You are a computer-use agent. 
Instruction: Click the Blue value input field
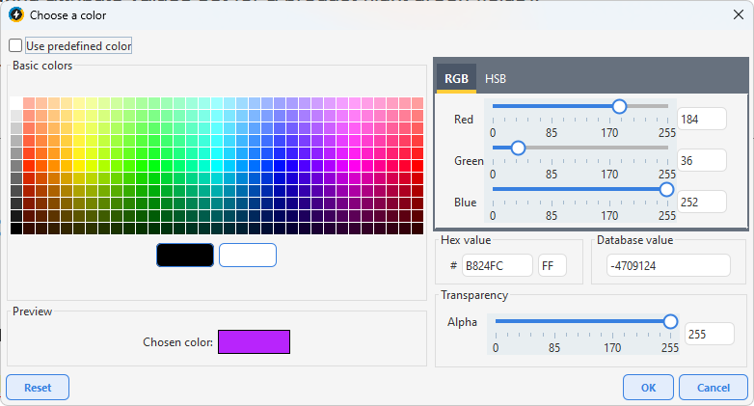701,202
